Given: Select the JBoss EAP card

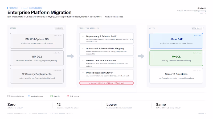Looking at the screenshot, I should [x=176, y=41].
